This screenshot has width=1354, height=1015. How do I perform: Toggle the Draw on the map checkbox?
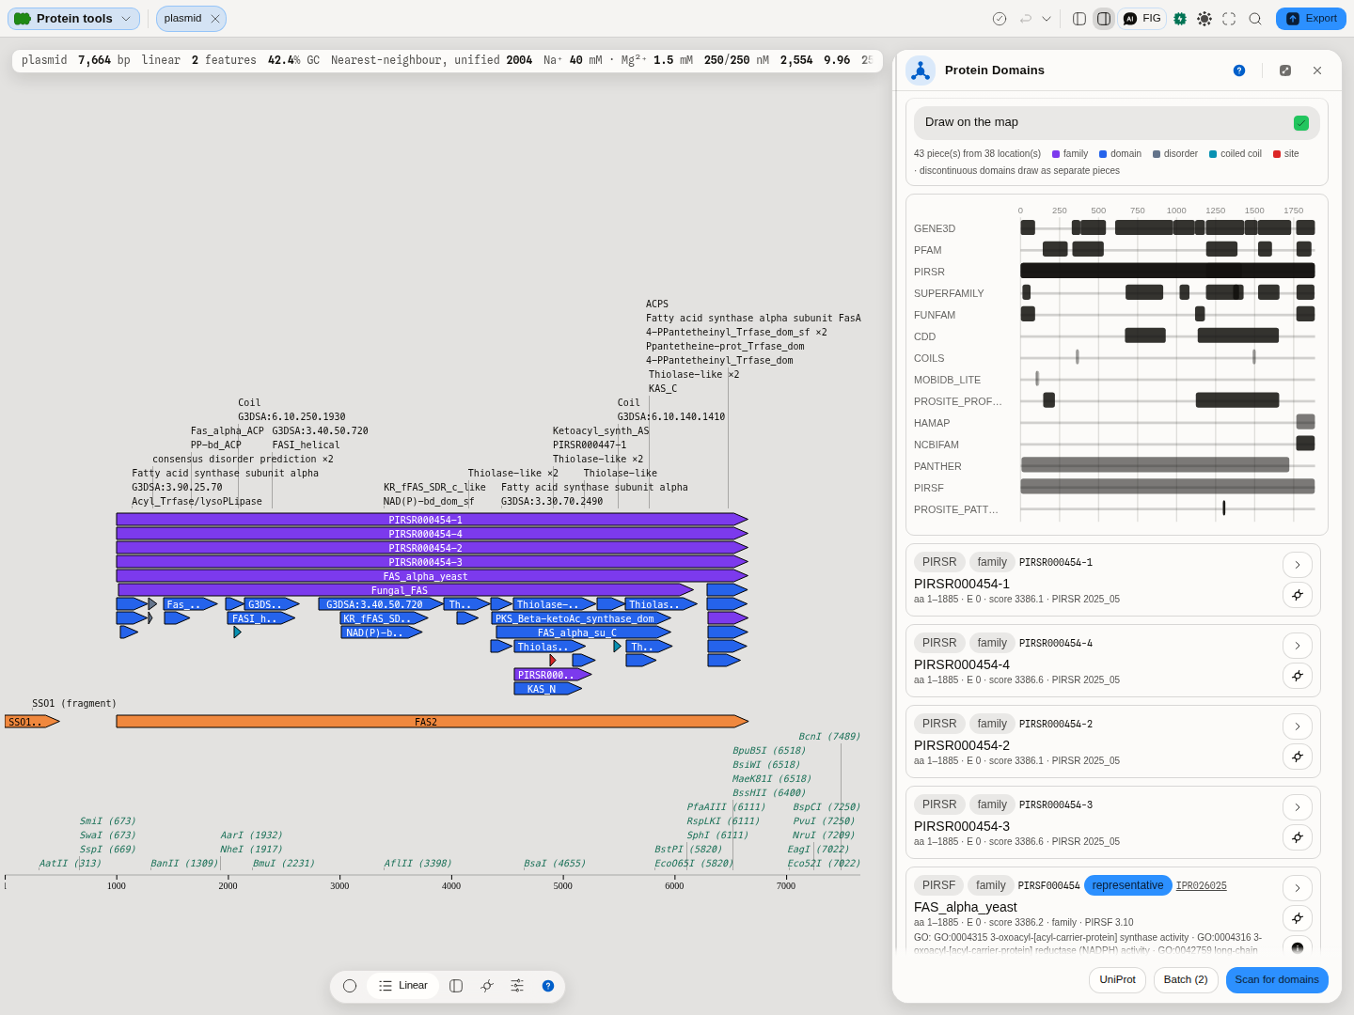click(1301, 123)
